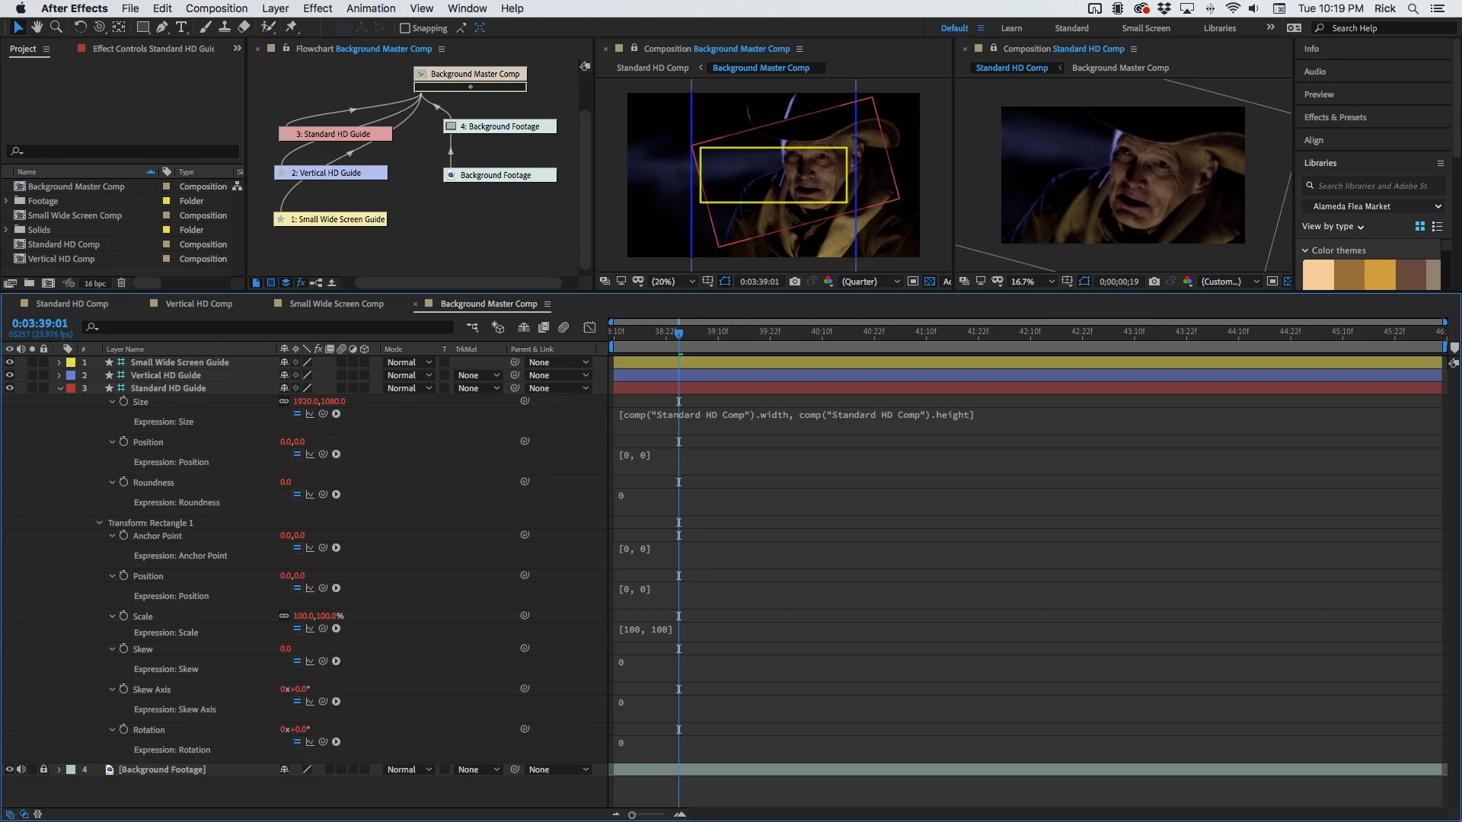
Task: Hide the Small Wide Screen Guide layer
Action: click(9, 362)
